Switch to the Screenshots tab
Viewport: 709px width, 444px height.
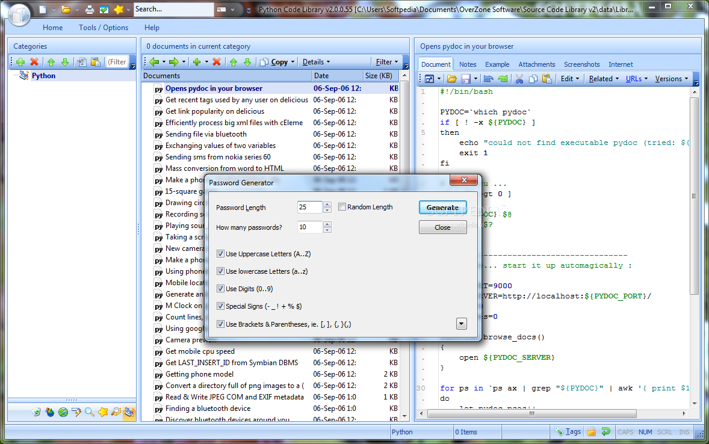(581, 64)
